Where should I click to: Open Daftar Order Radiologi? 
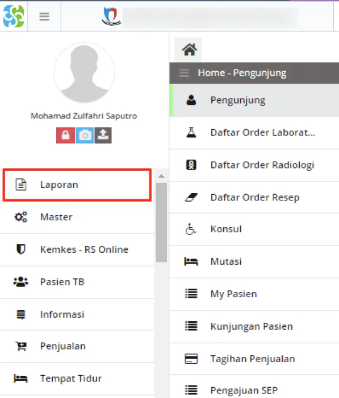point(254,165)
